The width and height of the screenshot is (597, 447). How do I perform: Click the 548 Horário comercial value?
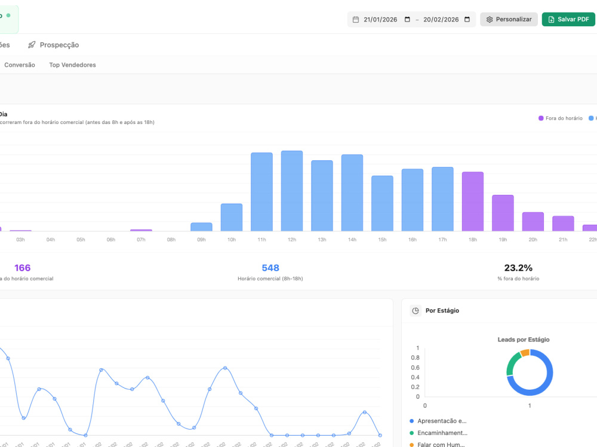click(x=270, y=268)
